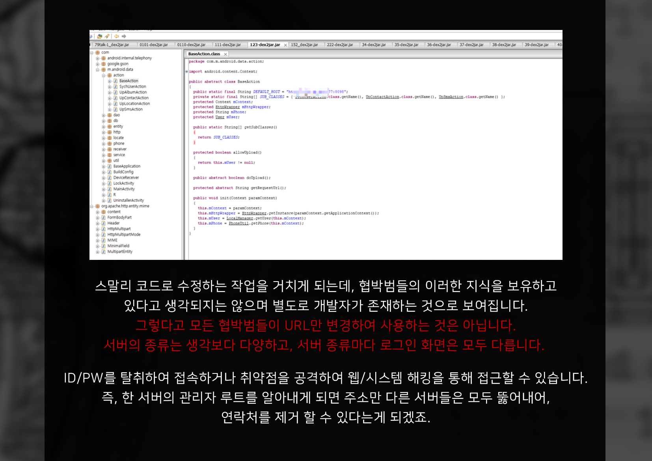This screenshot has width=652, height=461.
Task: Expand the import section in code
Action: click(x=187, y=72)
